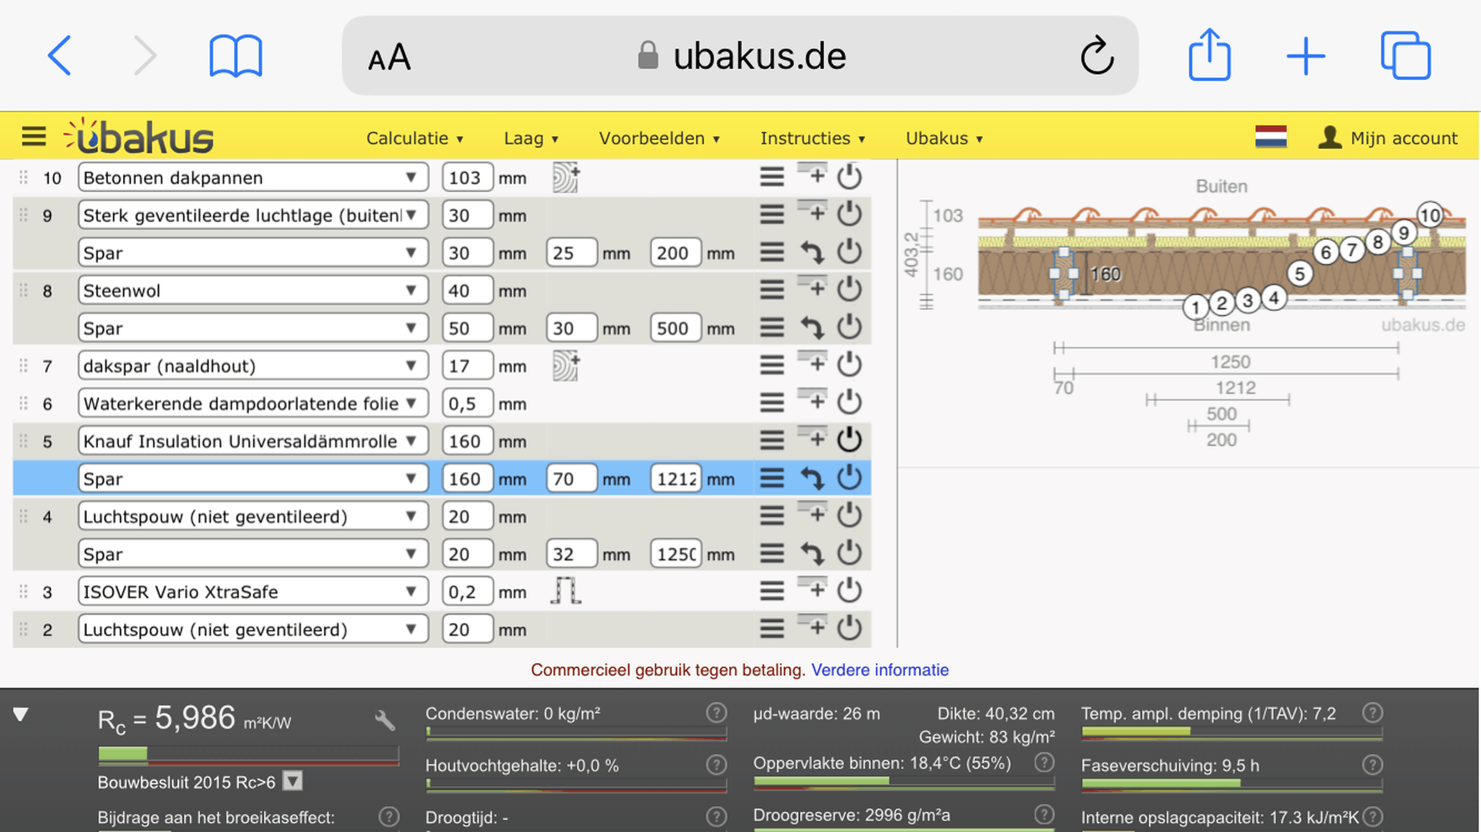This screenshot has width=1481, height=832.
Task: Toggle power for layer 4 Luchtspouw
Action: coord(849,516)
